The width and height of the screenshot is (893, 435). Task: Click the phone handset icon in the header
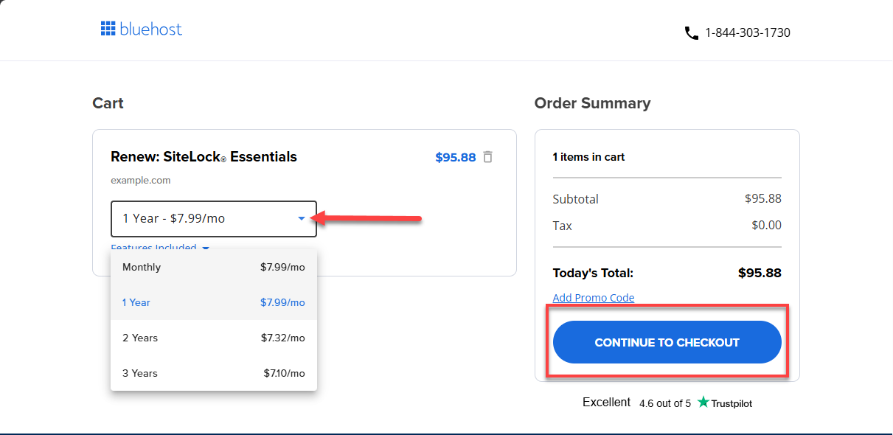click(x=690, y=32)
